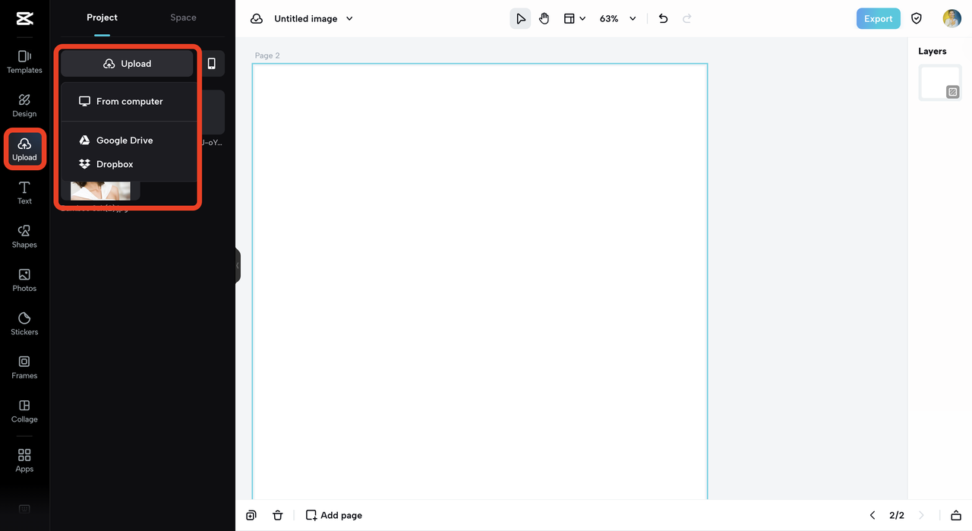The width and height of the screenshot is (972, 531).
Task: Click the shield privacy icon
Action: (x=917, y=19)
